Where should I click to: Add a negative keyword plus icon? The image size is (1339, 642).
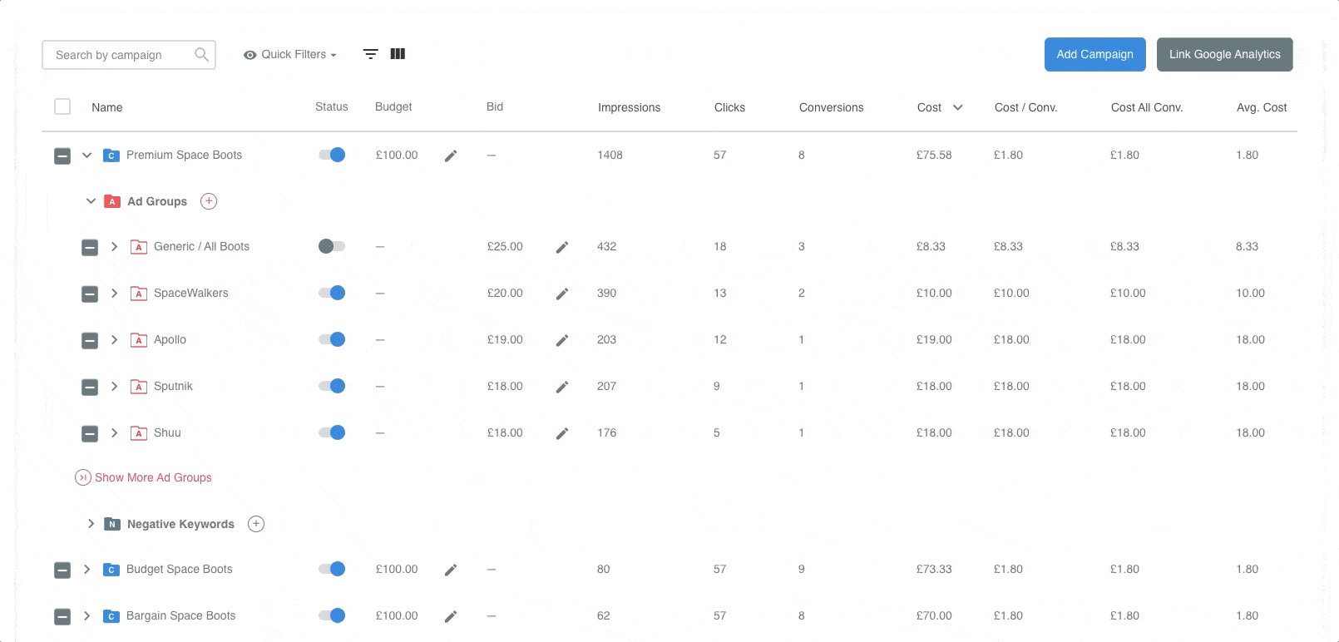[256, 524]
